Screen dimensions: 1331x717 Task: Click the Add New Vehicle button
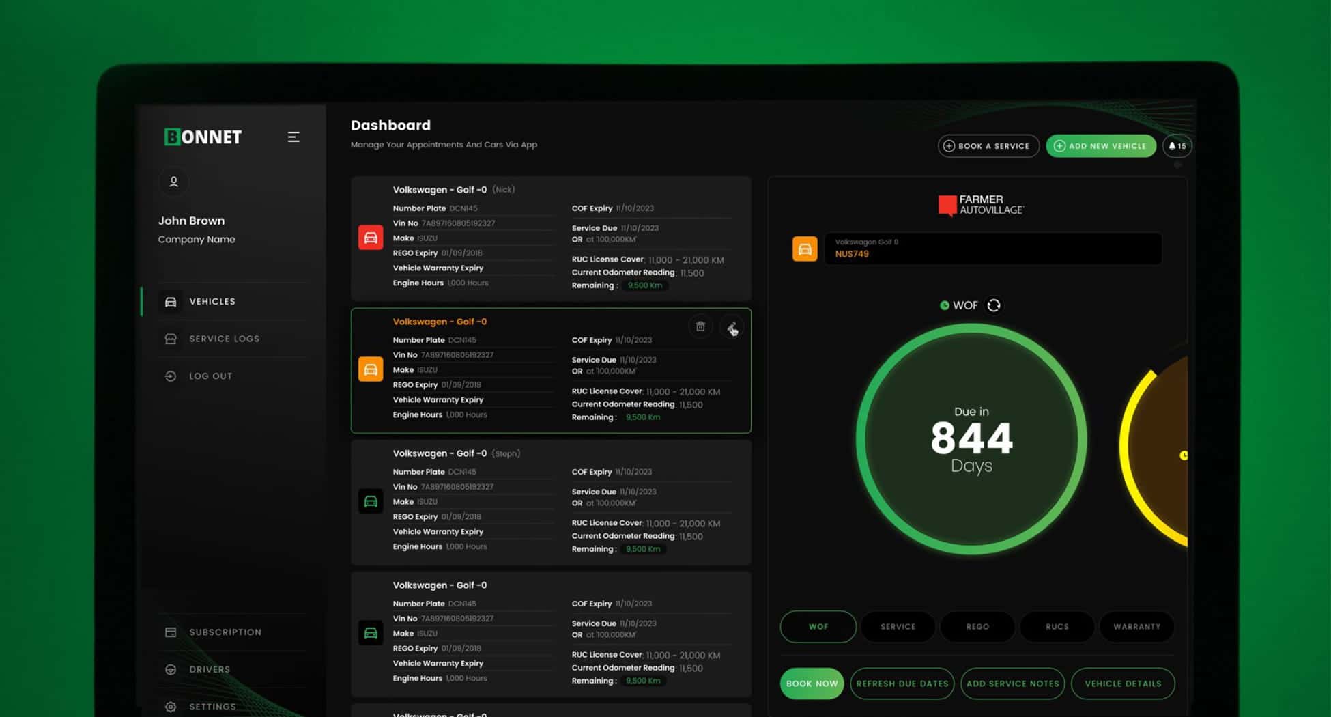(x=1100, y=146)
